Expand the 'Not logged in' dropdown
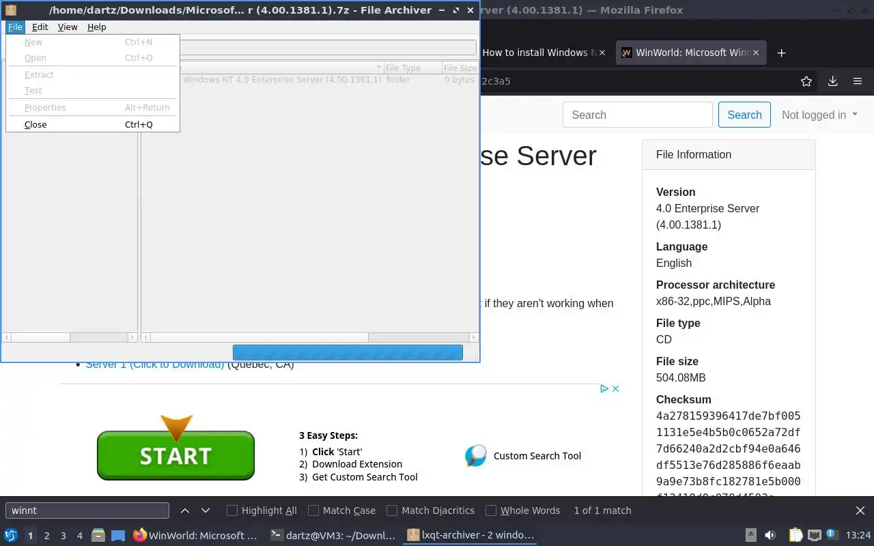This screenshot has height=546, width=874. coord(819,115)
